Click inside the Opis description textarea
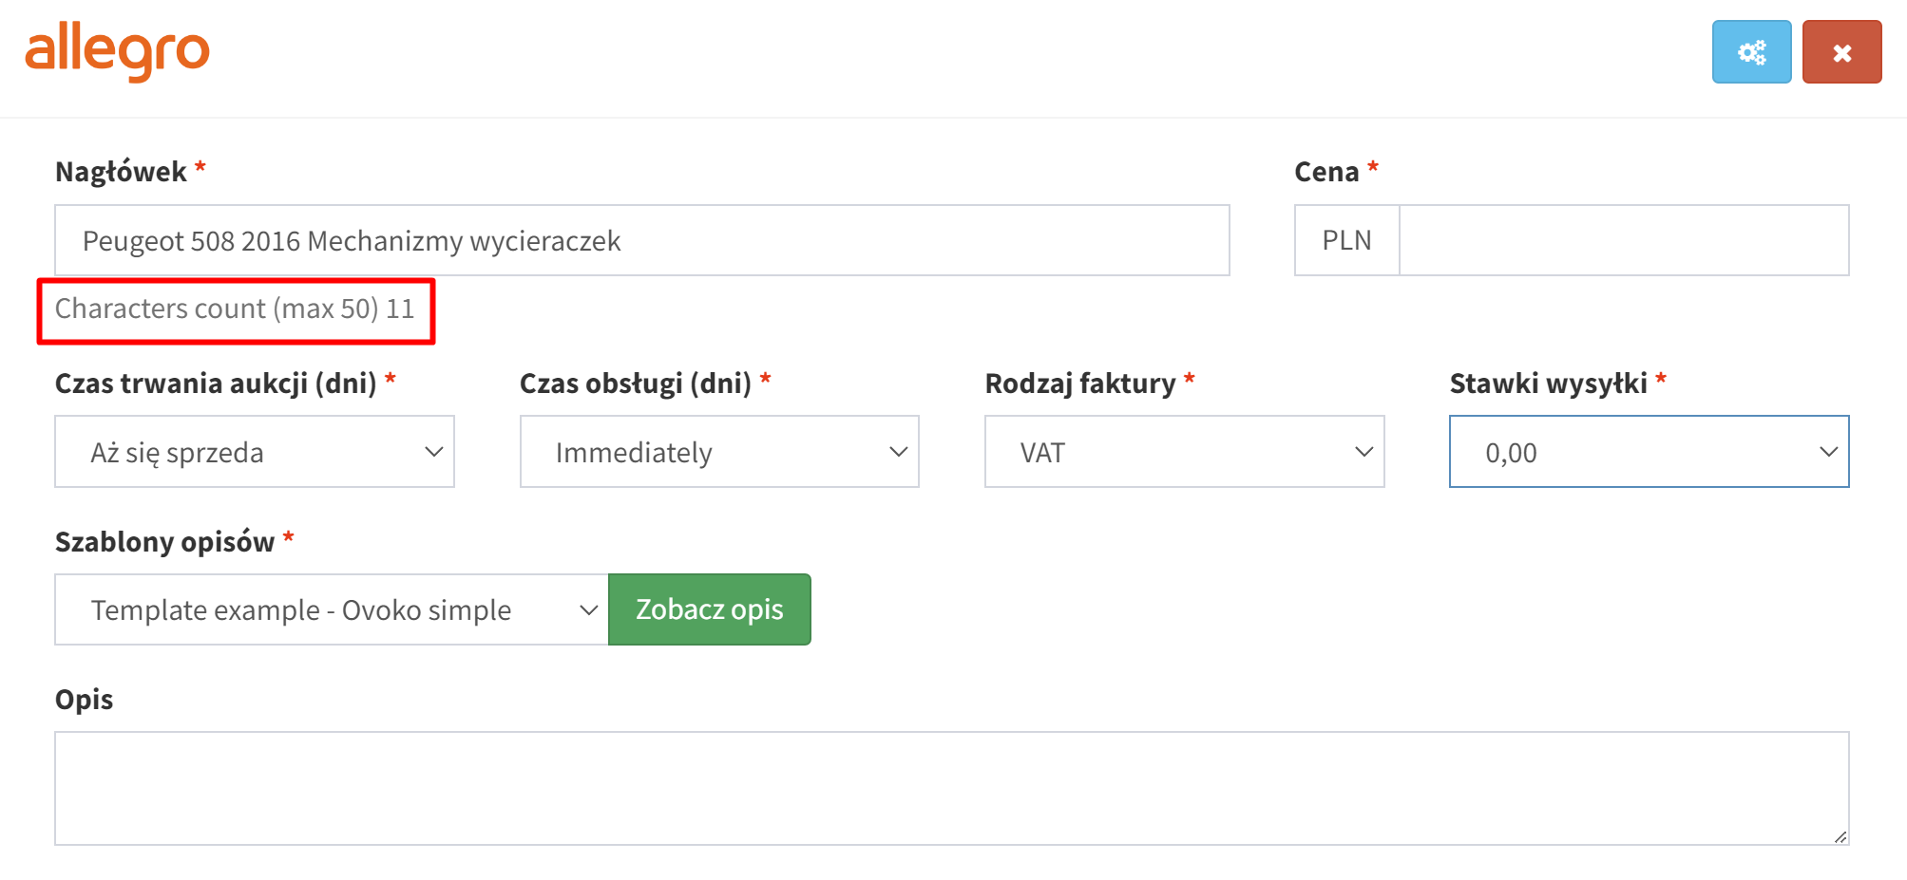This screenshot has width=1907, height=880. click(952, 788)
